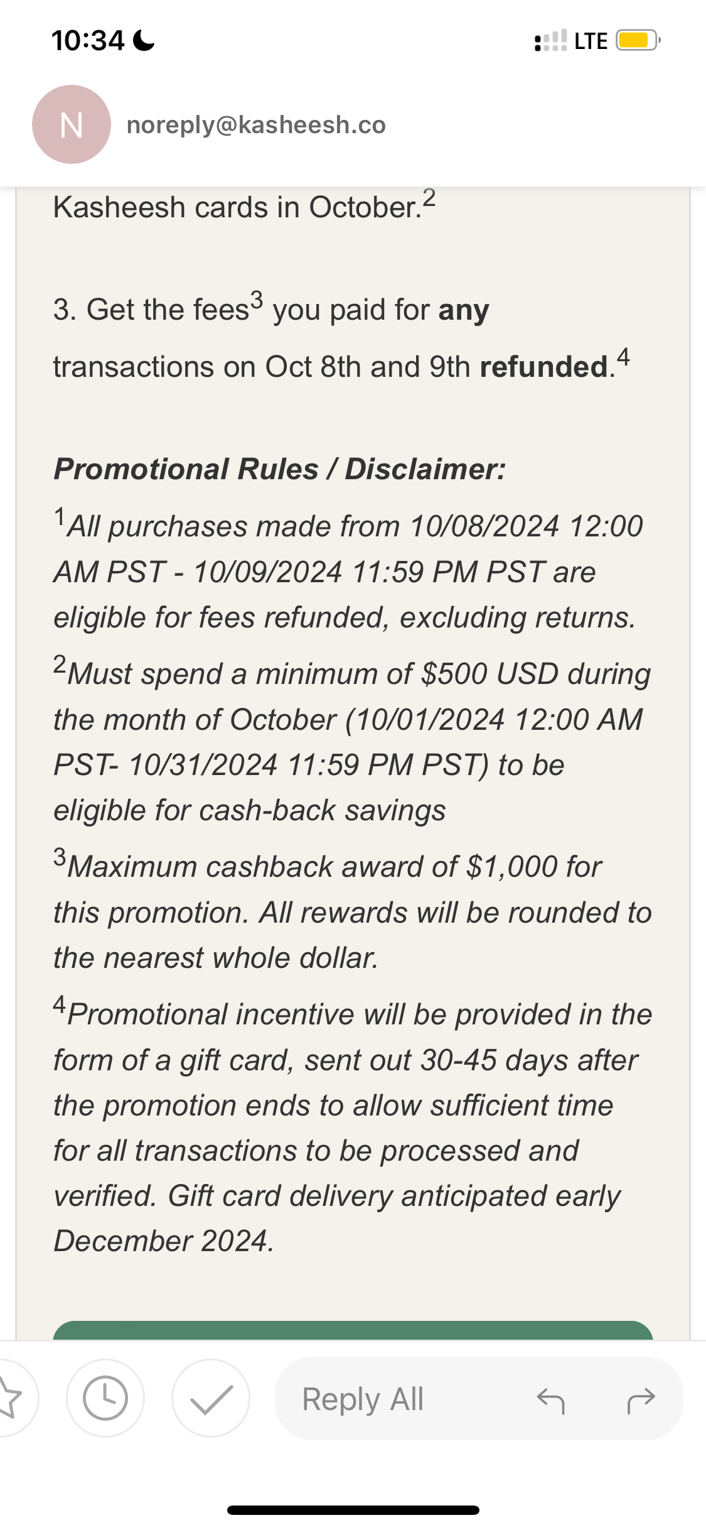The height and width of the screenshot is (1530, 706).
Task: Open sender address noreply@kasheesh.co
Action: pyautogui.click(x=256, y=125)
